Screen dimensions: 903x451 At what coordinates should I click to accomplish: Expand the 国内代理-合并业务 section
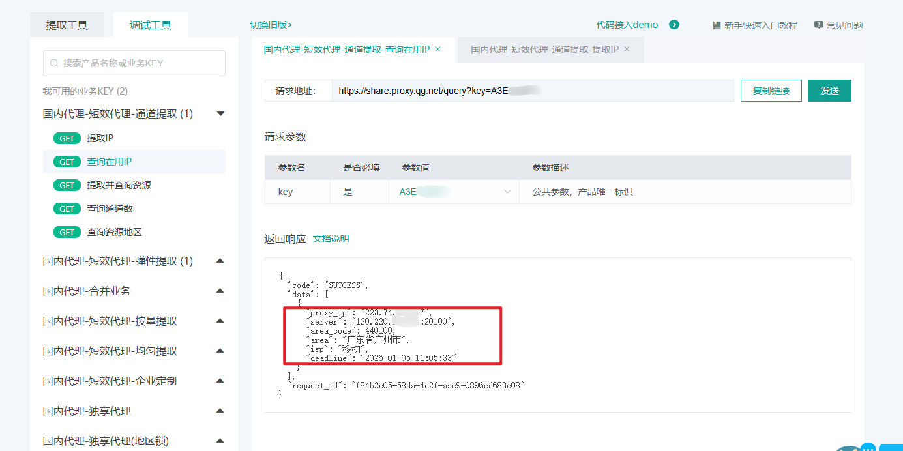point(220,291)
